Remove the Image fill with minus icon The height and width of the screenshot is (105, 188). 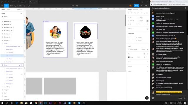click(147, 57)
